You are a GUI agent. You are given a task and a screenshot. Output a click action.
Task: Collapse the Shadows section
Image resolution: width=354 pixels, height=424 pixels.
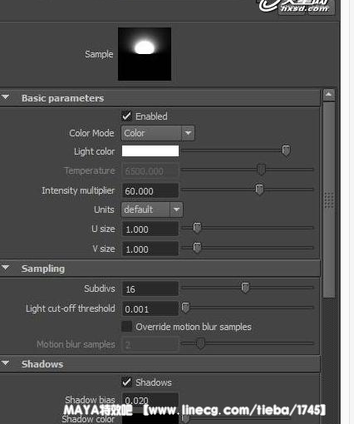tap(6, 363)
